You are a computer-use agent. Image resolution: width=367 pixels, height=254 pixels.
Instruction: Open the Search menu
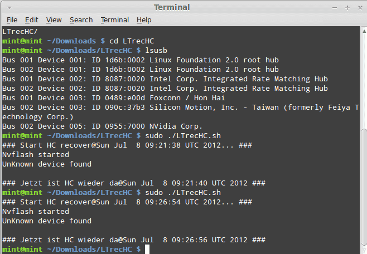(x=81, y=20)
